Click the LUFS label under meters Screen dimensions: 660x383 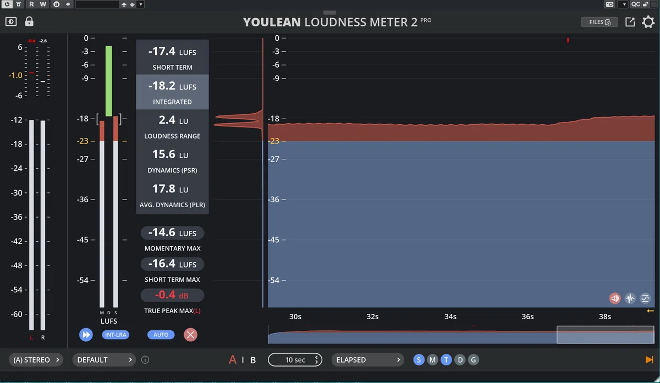click(x=108, y=321)
